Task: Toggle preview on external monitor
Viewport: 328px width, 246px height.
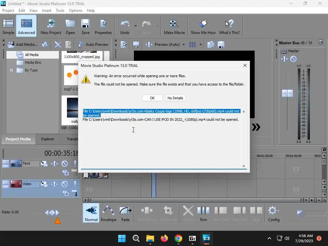Action: click(x=136, y=44)
